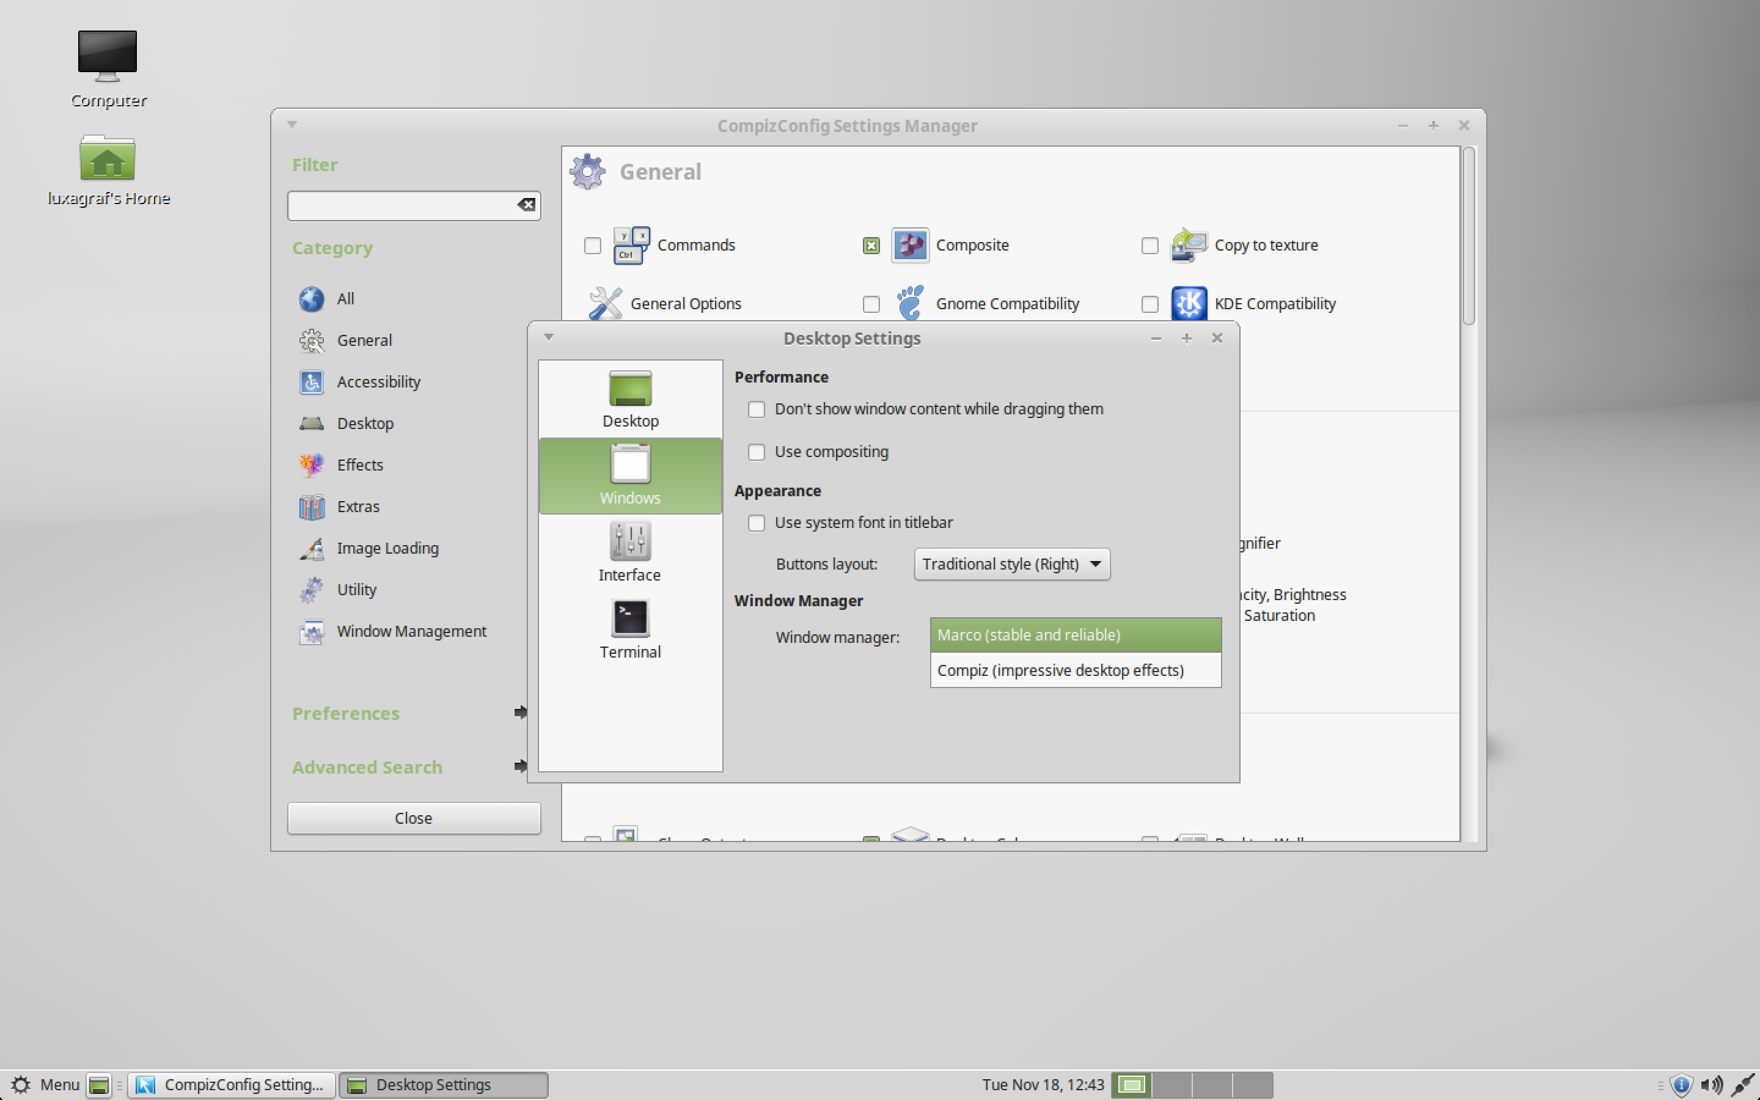Open the Copy to texture plugin icon
Viewport: 1760px width, 1100px height.
pos(1189,245)
